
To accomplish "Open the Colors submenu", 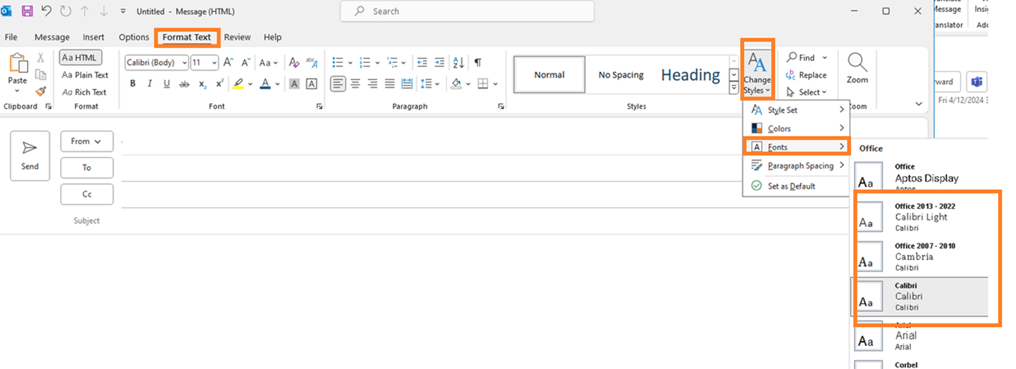I will coord(796,128).
